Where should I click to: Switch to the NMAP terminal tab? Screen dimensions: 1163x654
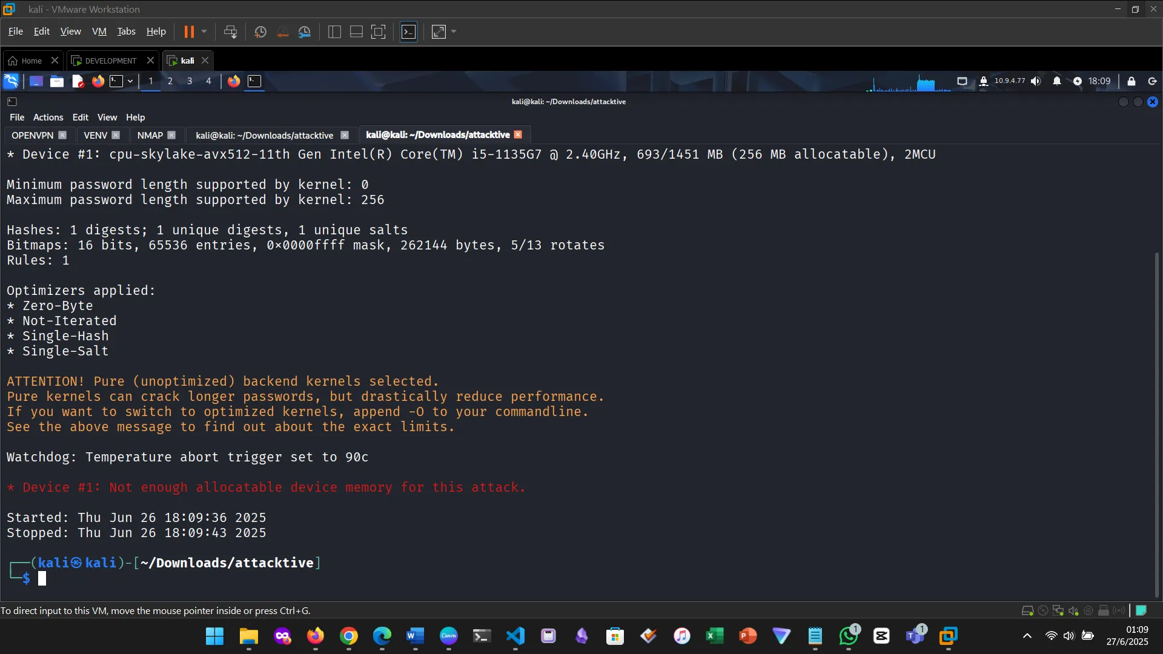point(150,134)
